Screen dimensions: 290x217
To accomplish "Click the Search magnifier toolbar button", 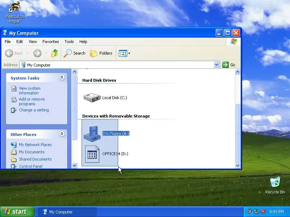I will 74,53.
